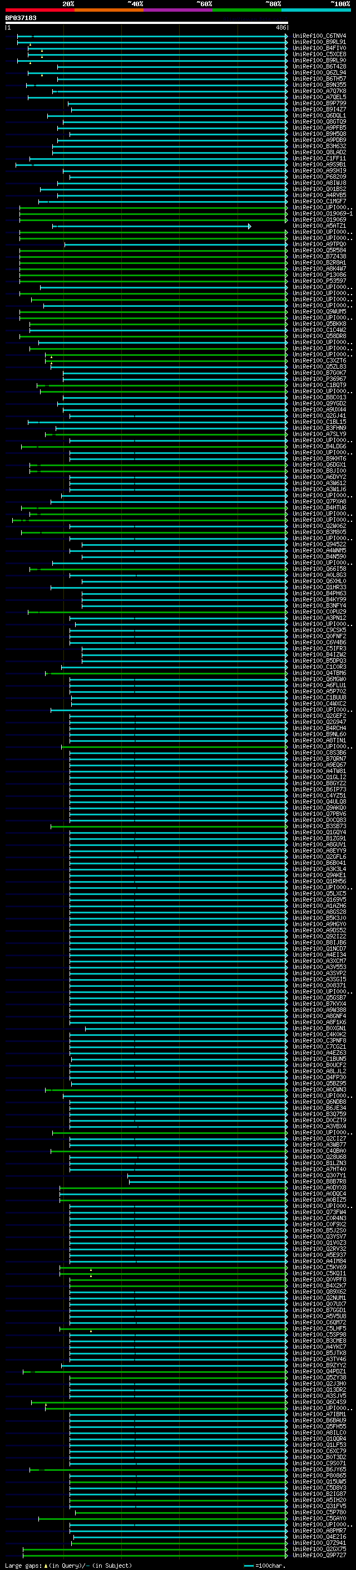Open hit UniRef100_B9RL90
This screenshot has width=356, height=1570.
(x=319, y=60)
